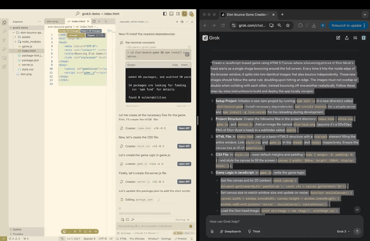Toggle the Cascade panel icon in title bar

click(185, 14)
